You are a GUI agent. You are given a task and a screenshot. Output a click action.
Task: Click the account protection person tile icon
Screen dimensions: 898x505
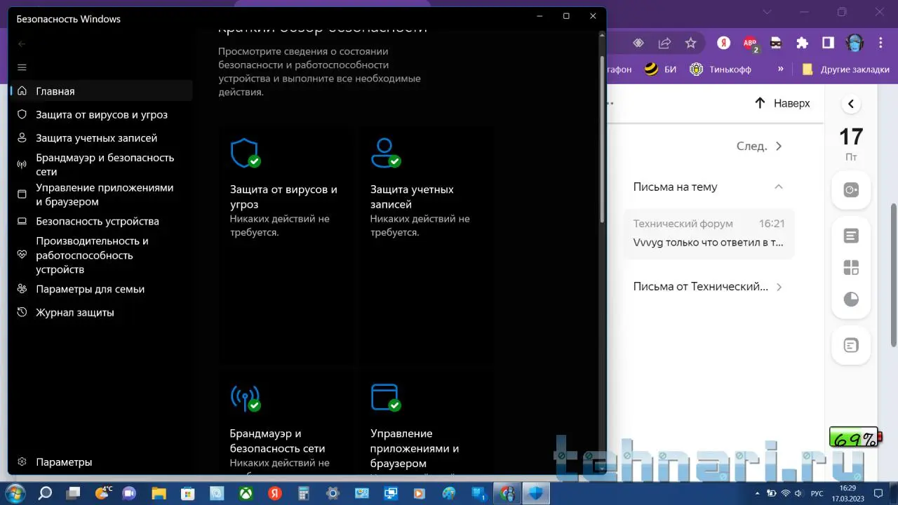click(x=384, y=153)
